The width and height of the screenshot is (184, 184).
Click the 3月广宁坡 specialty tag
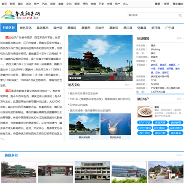tap(145, 123)
